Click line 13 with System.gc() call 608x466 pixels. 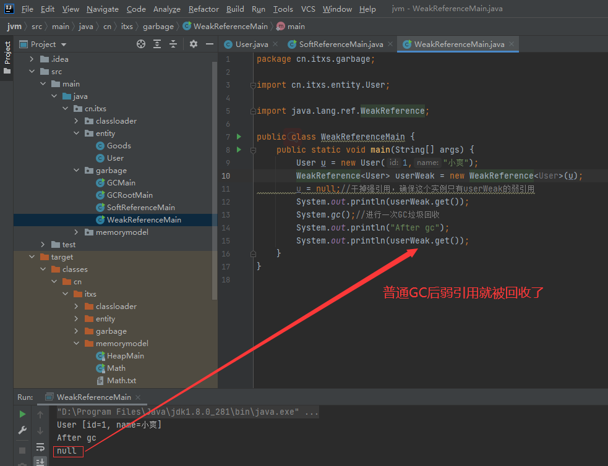pyautogui.click(x=367, y=214)
